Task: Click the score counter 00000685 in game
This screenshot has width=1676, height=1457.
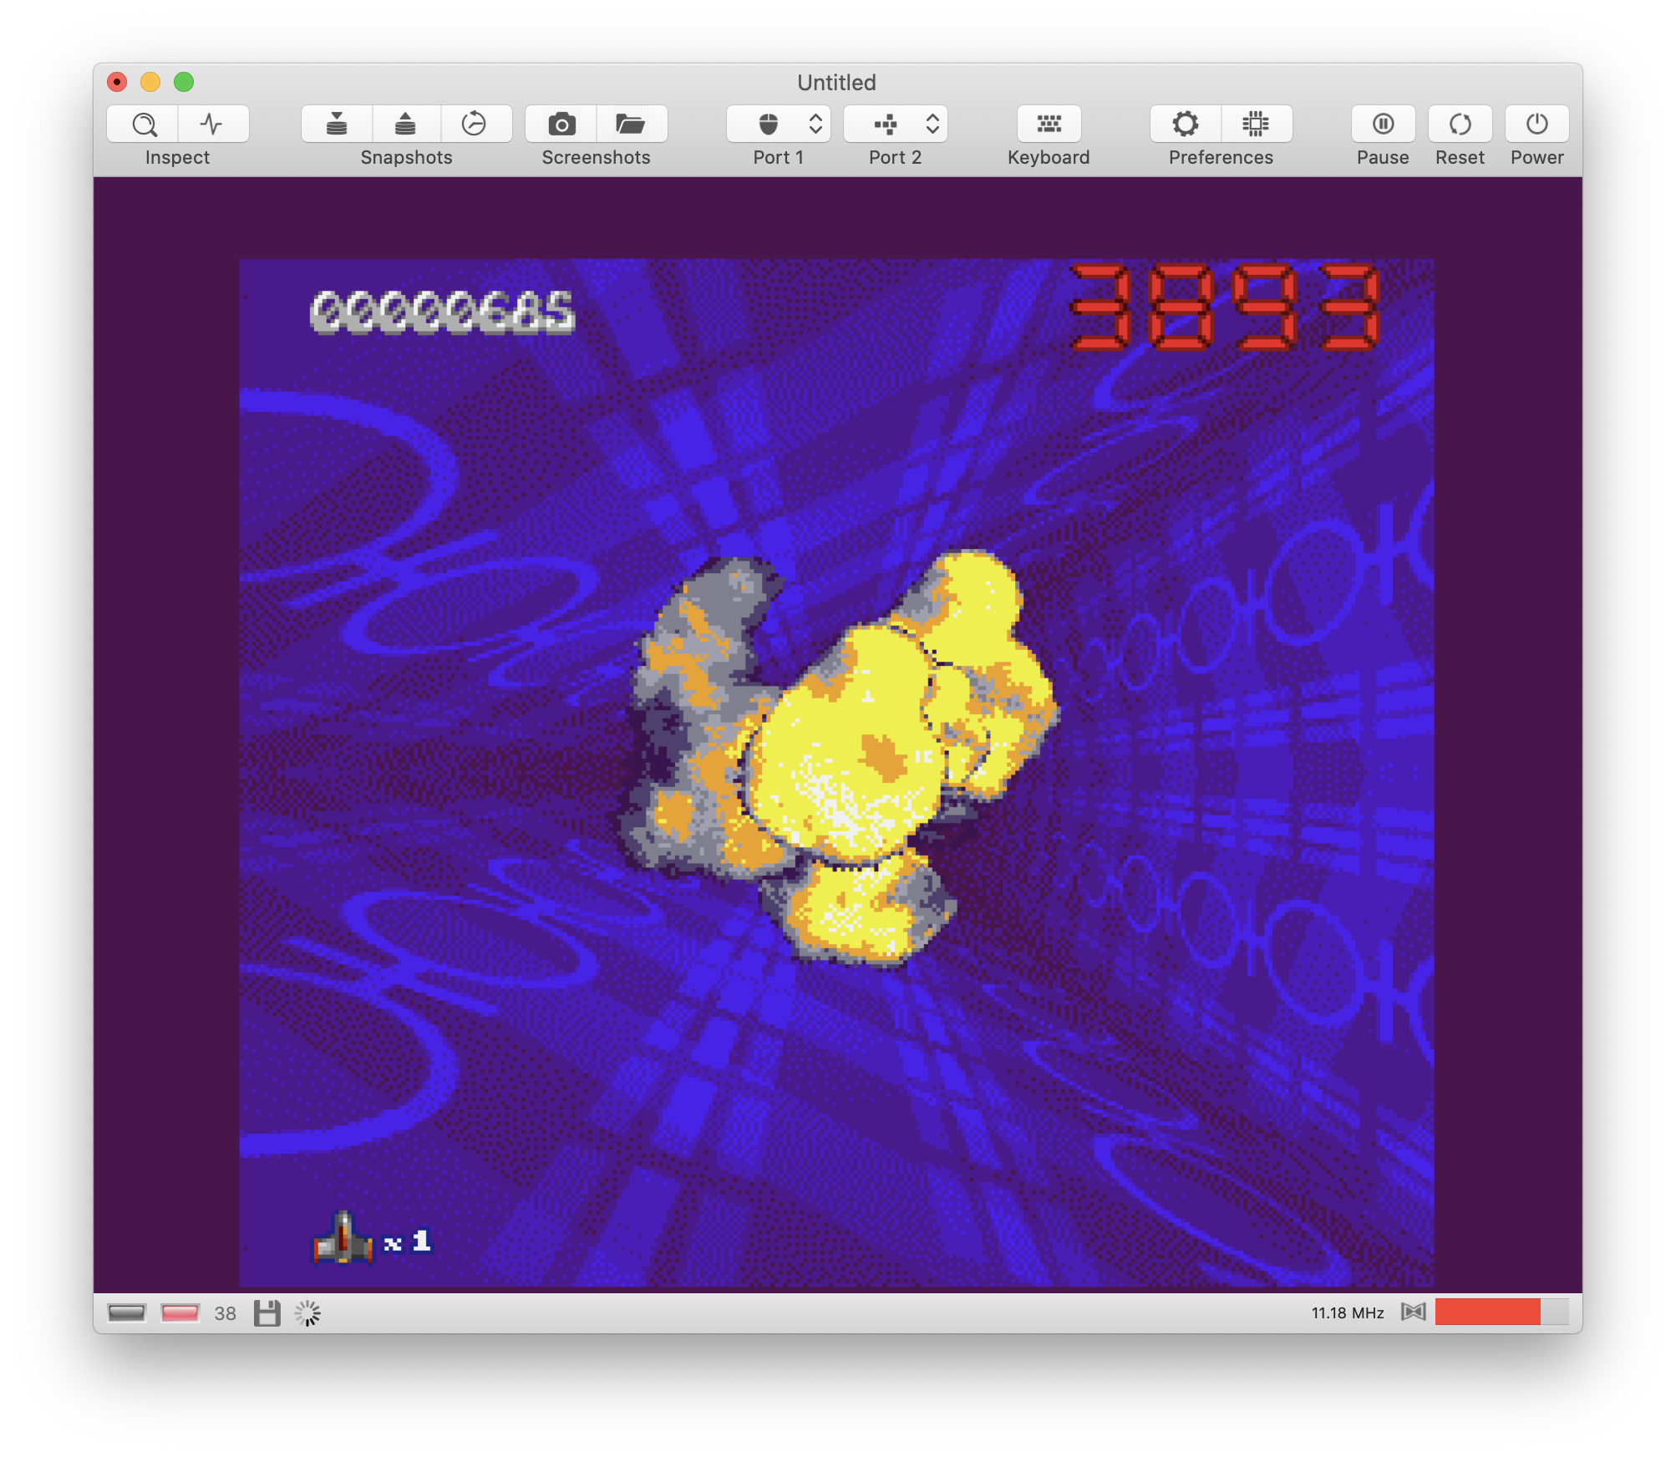Action: (x=443, y=313)
